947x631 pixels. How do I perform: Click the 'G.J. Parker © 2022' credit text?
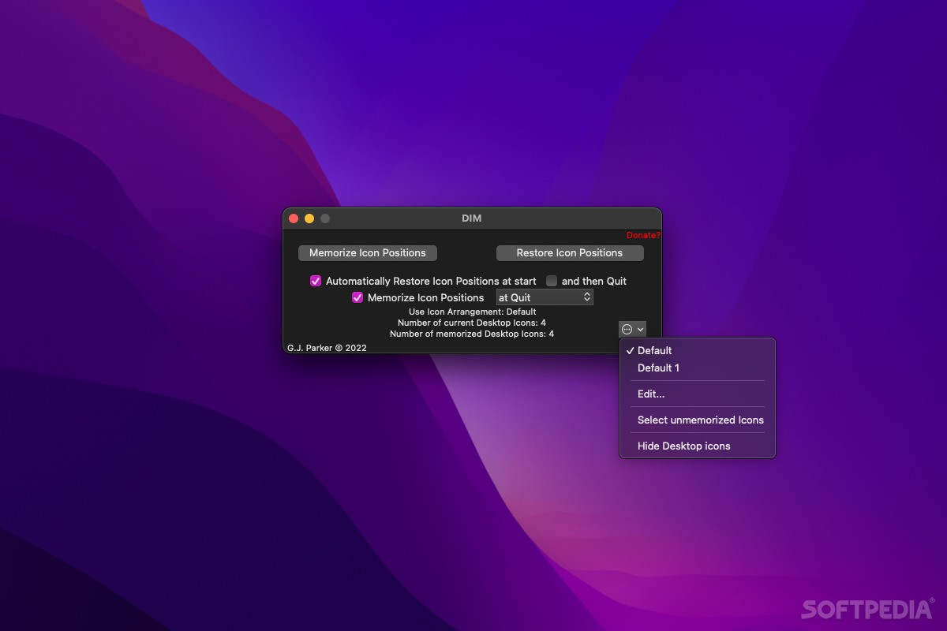point(327,347)
